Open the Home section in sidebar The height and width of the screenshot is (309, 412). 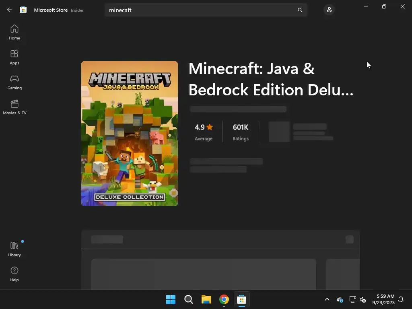14,32
